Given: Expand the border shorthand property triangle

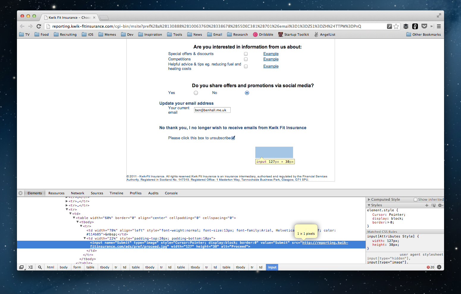Looking at the screenshot, I should 388,222.
